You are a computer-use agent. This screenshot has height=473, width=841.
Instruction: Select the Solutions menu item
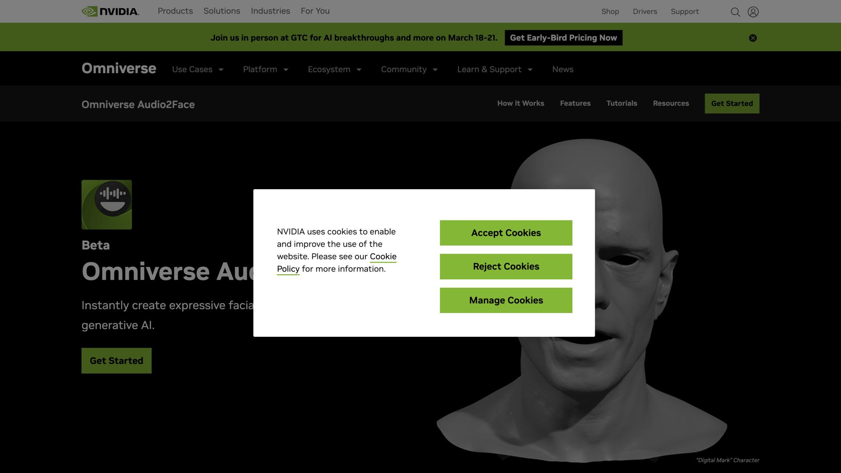(222, 11)
